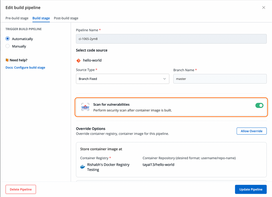Click the Source Type dropdown chevron
This screenshot has height=197, width=272.
coord(165,79)
